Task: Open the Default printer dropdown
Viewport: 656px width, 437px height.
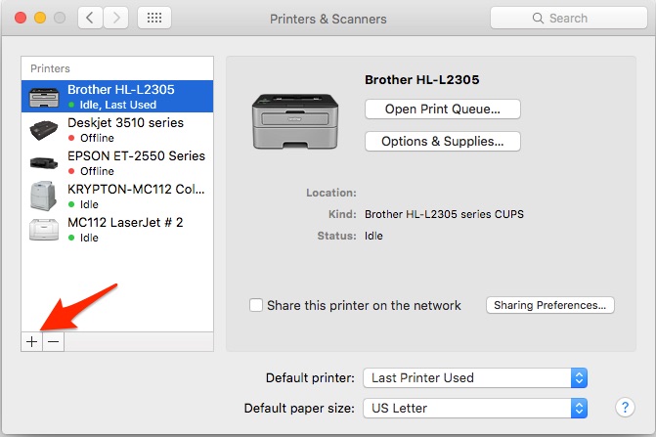Action: (x=475, y=378)
